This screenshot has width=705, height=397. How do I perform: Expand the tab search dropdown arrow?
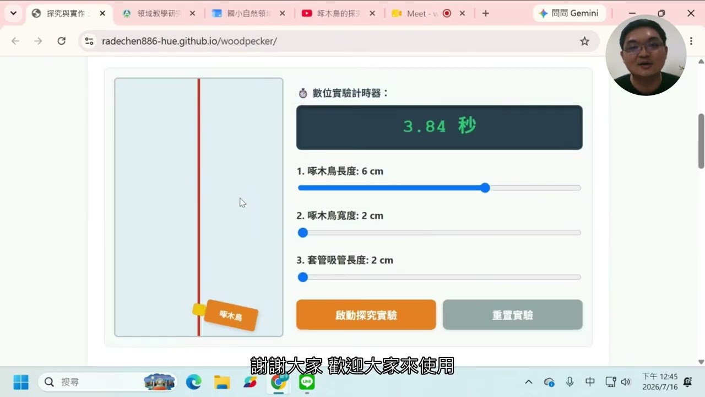[13, 13]
